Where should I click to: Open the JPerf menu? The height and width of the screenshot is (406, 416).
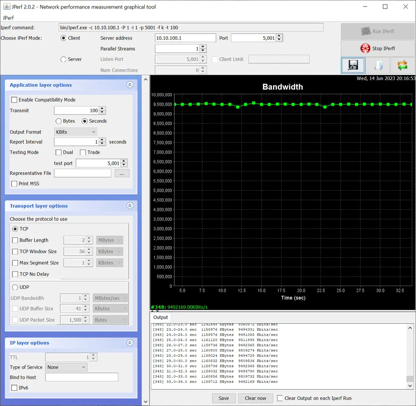click(x=8, y=18)
